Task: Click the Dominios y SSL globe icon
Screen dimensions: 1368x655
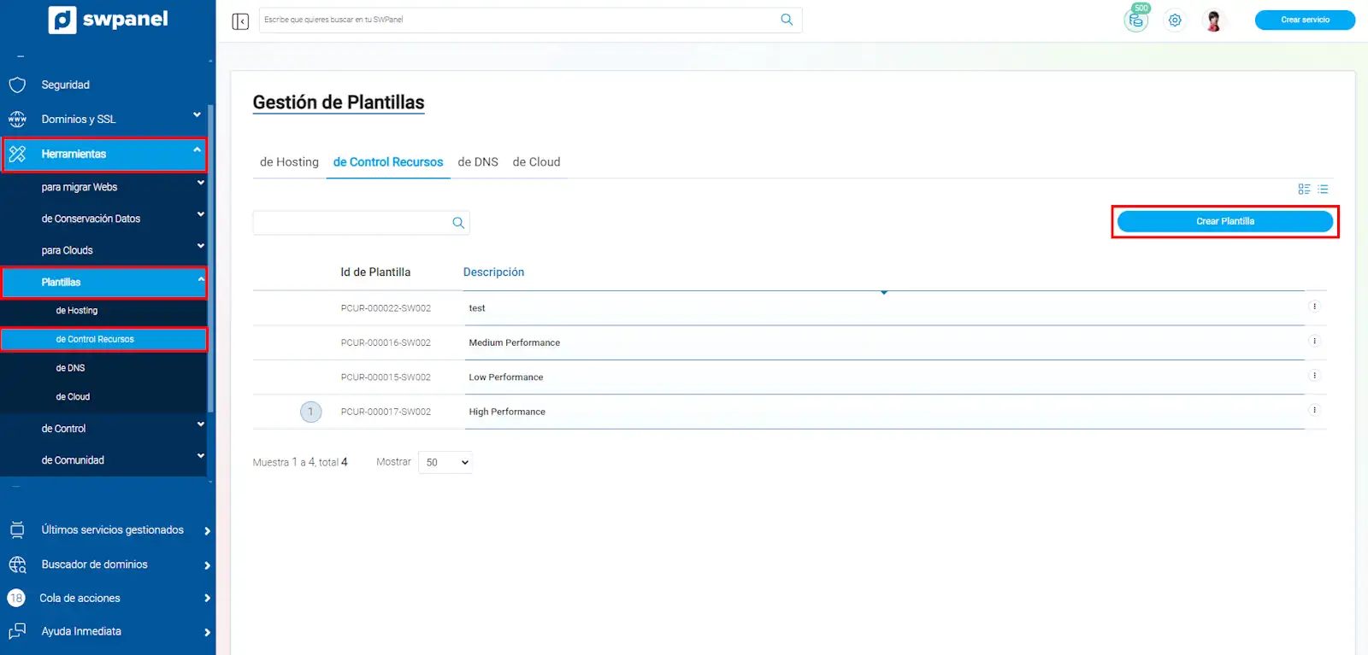Action: pos(17,120)
